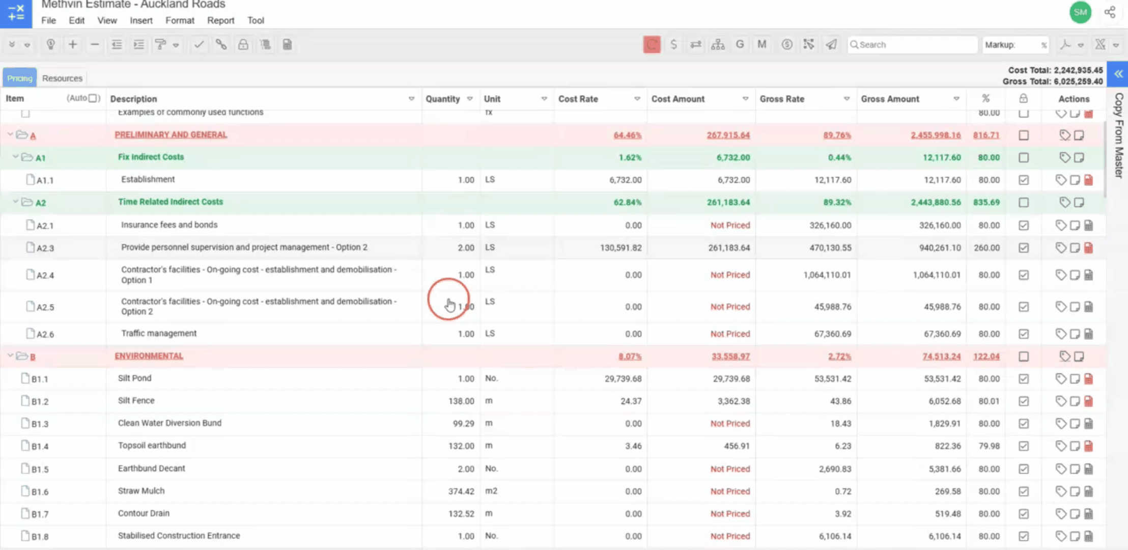Toggle lock checkbox for Traffic management row
Viewport: 1128px width, 550px height.
point(1023,334)
